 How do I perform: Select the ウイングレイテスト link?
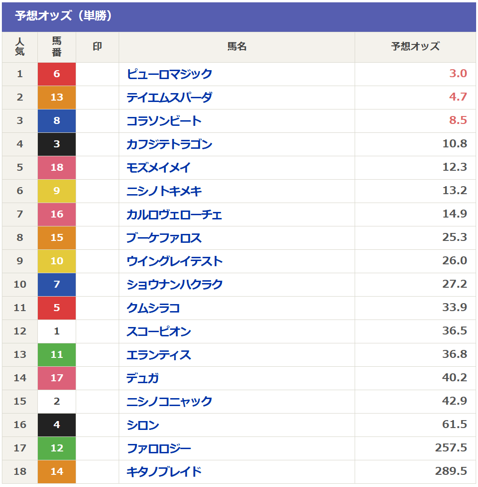[x=174, y=261]
